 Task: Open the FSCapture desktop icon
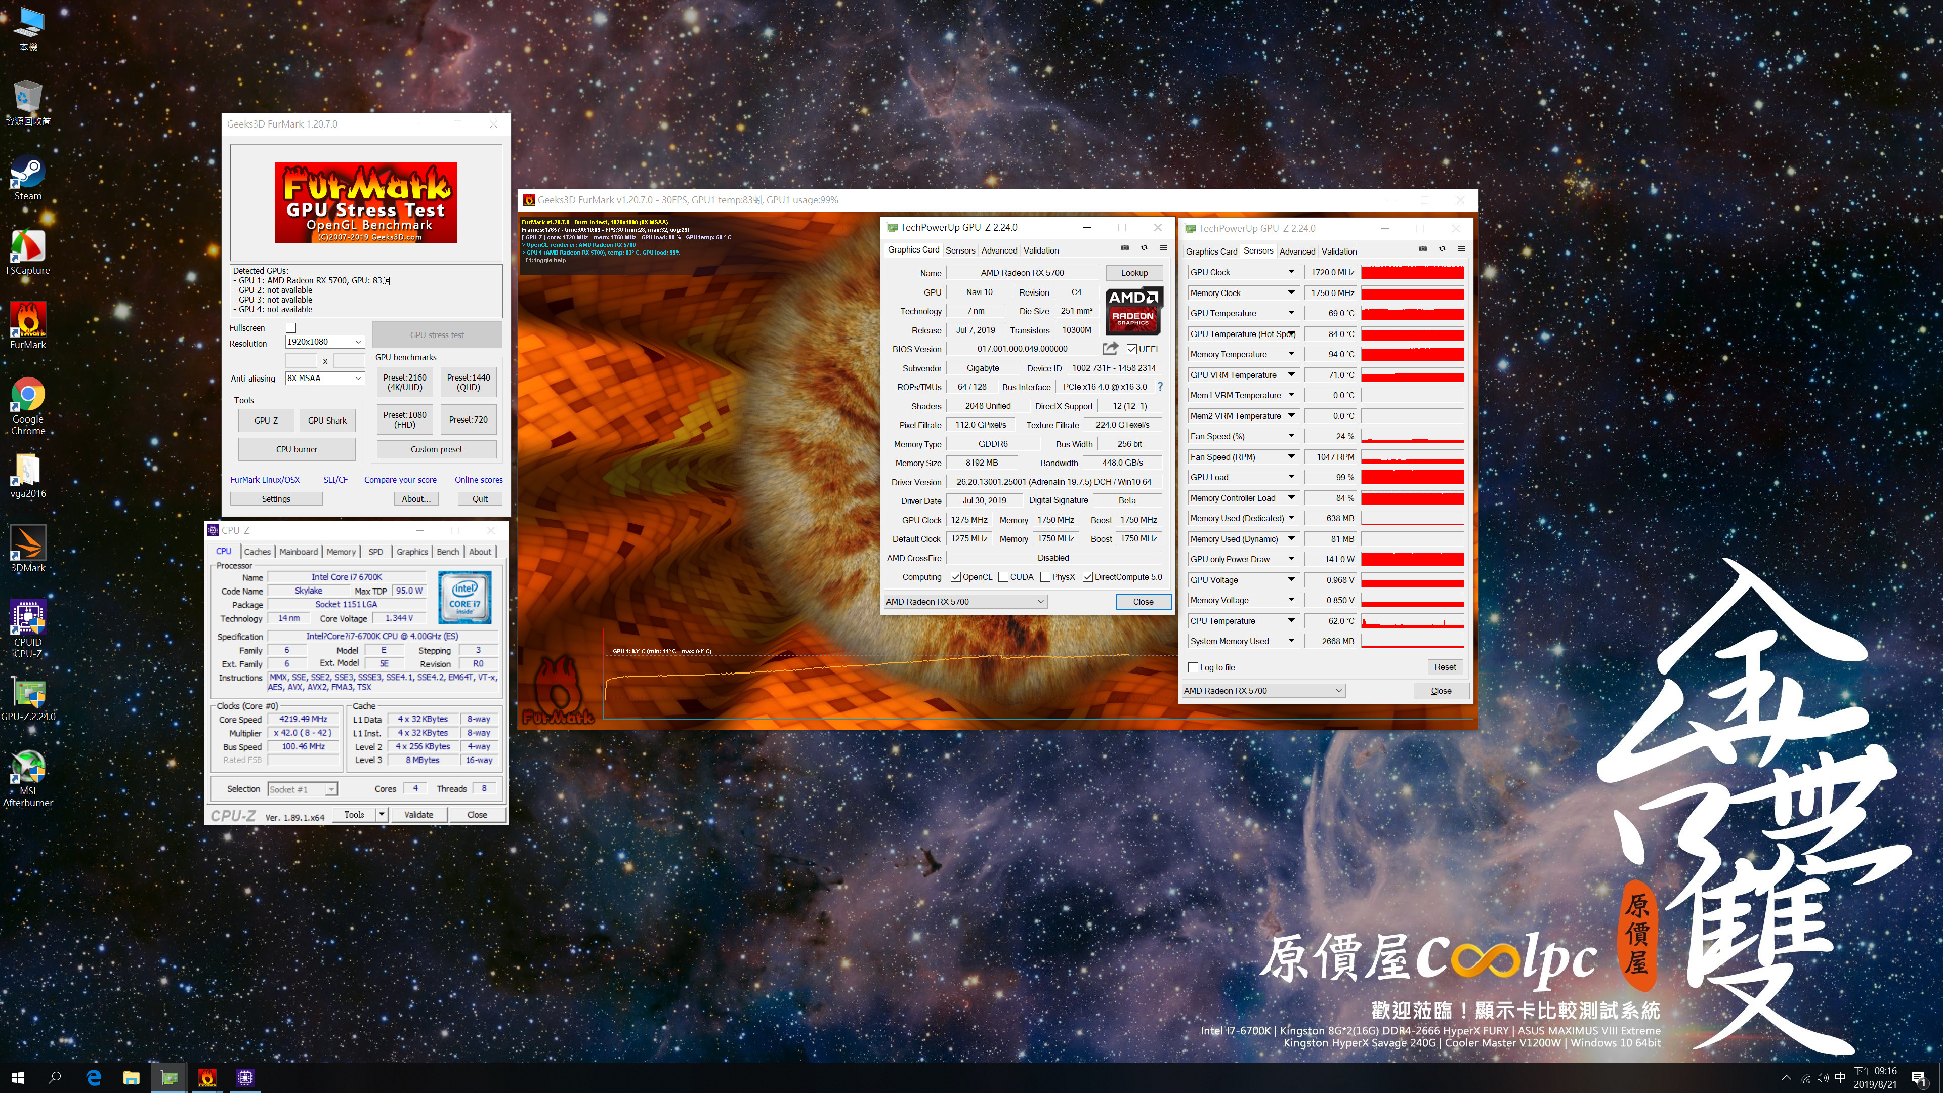pyautogui.click(x=28, y=253)
